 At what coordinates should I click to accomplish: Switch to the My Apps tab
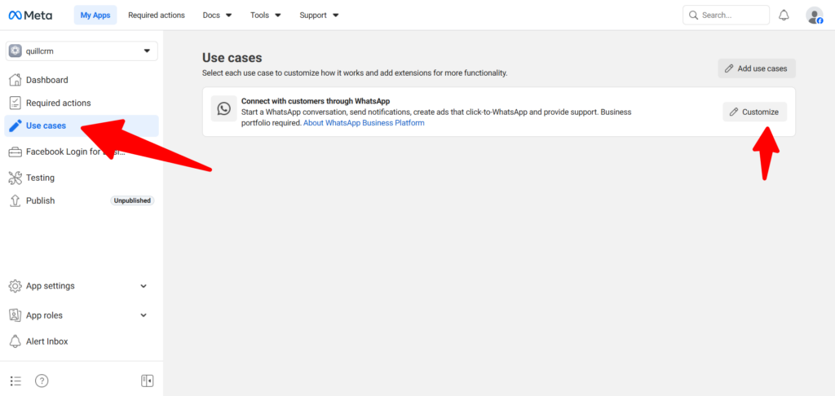pyautogui.click(x=95, y=15)
